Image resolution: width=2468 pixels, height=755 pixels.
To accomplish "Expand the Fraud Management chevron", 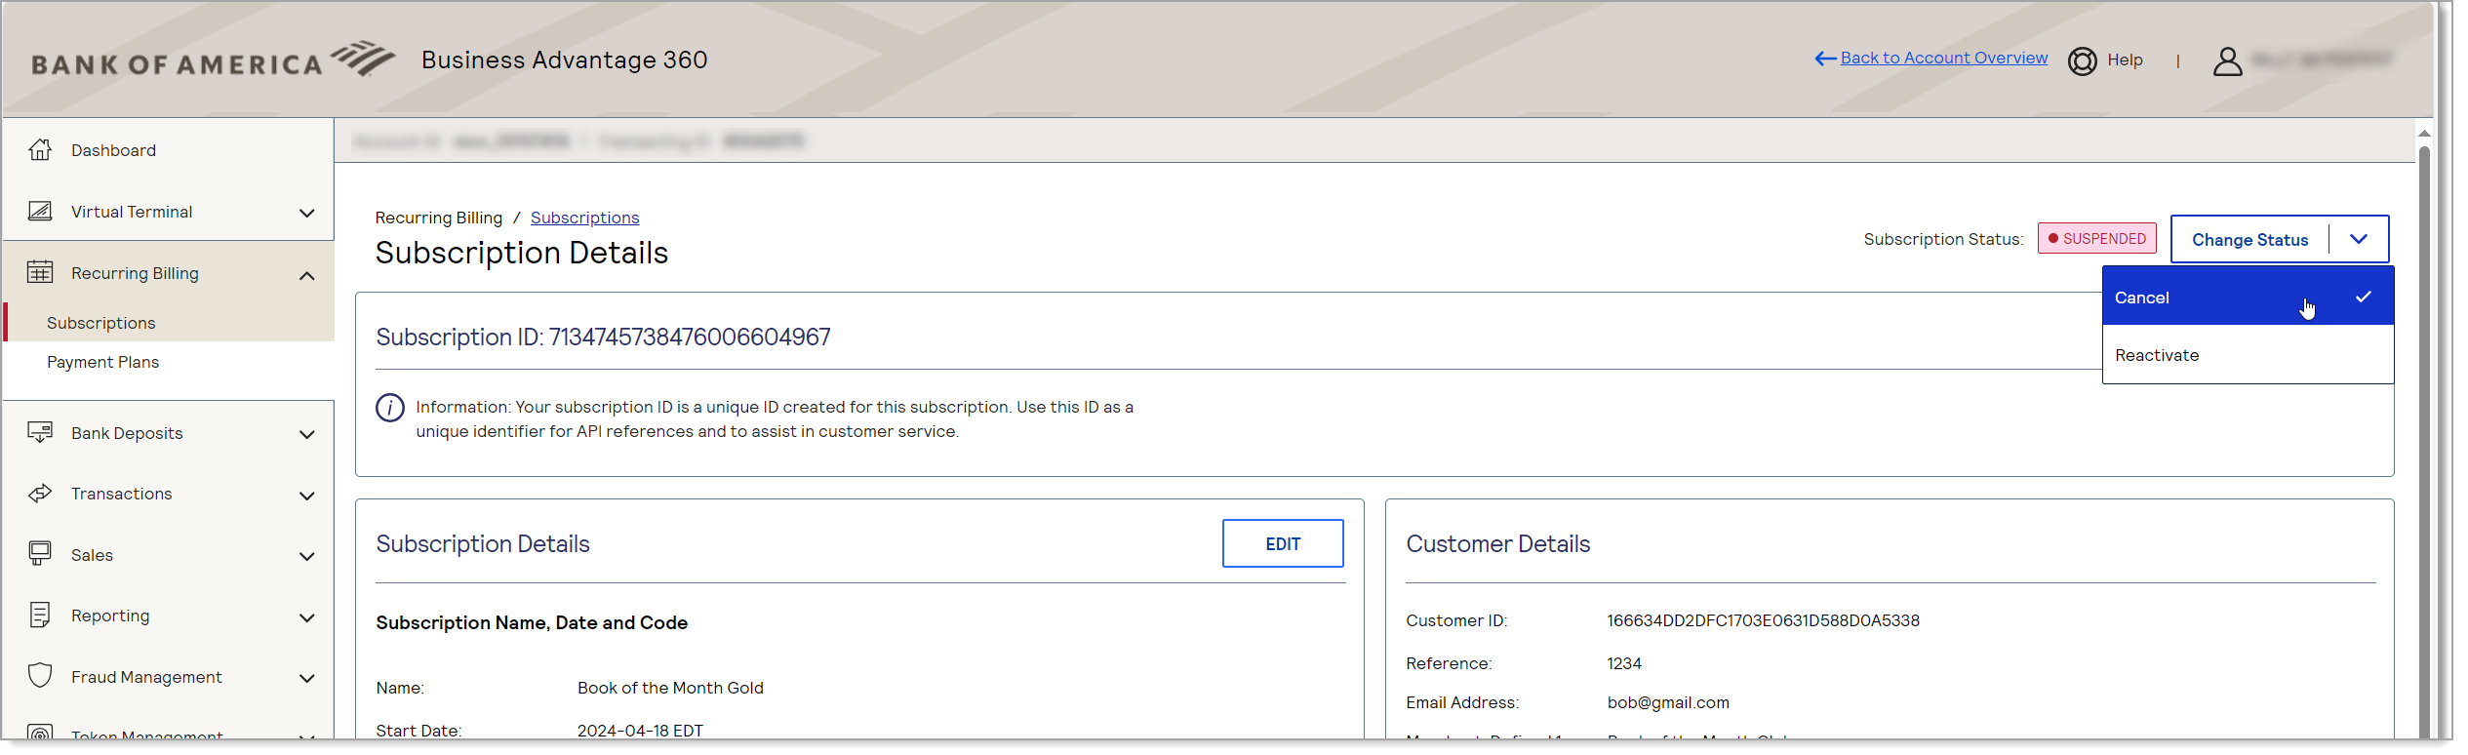I will [307, 678].
